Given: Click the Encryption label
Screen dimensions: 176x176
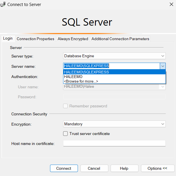Looking at the screenshot, I should (x=21, y=124).
